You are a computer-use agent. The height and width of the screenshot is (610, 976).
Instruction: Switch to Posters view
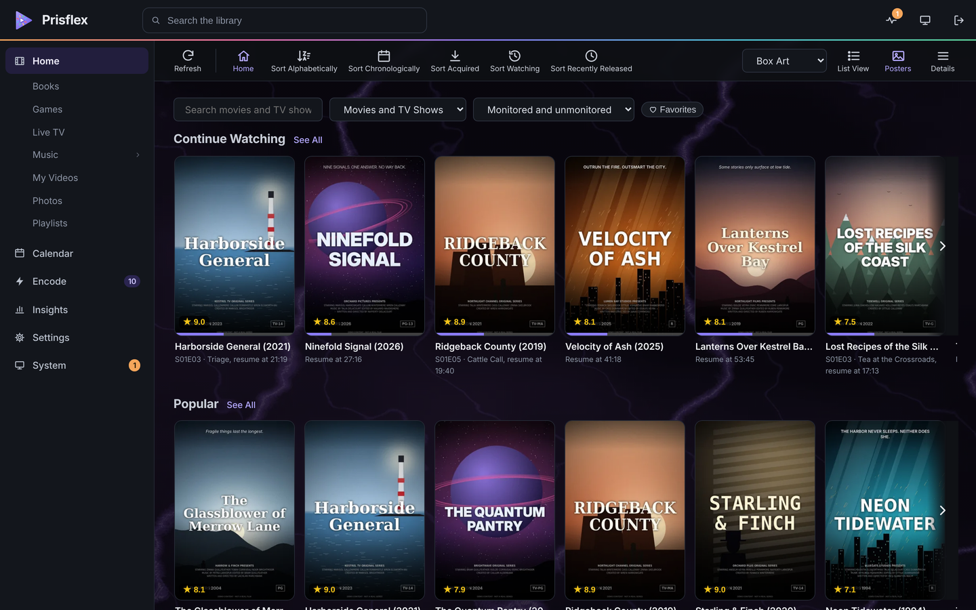(x=897, y=61)
